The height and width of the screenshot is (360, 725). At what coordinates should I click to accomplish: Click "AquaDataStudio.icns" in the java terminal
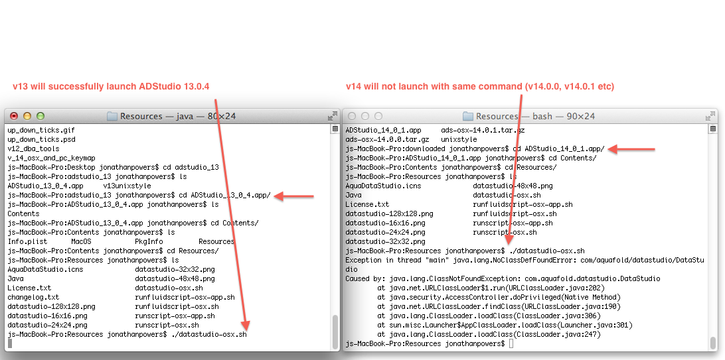tap(45, 269)
